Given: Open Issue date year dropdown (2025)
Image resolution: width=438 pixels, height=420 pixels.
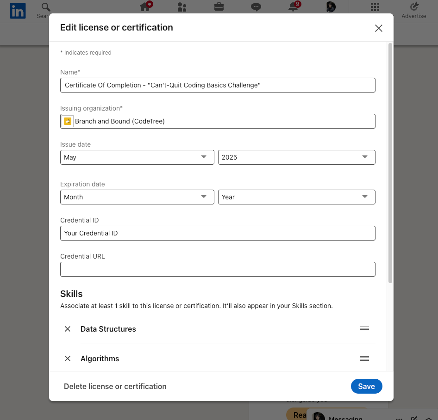Looking at the screenshot, I should click(297, 157).
